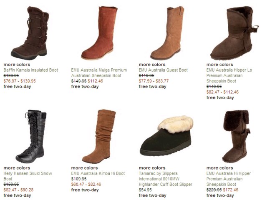Open the tan EMU Quest Boot image
The width and height of the screenshot is (267, 200).
click(x=167, y=33)
